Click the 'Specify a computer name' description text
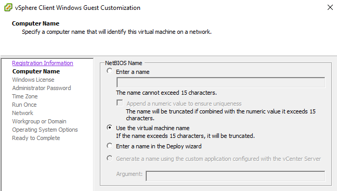Screen dimensions: 337x191 pyautogui.click(x=116, y=32)
